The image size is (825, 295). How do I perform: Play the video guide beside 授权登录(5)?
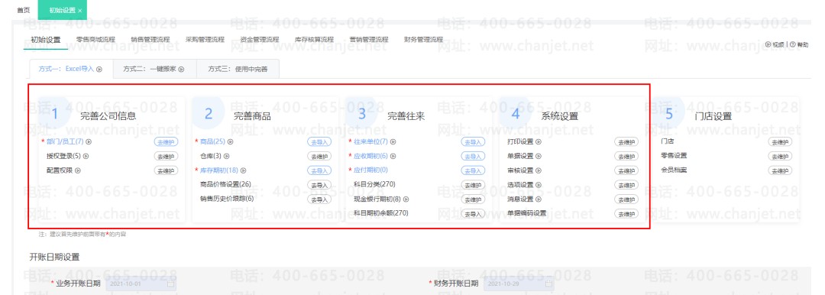pyautogui.click(x=86, y=156)
